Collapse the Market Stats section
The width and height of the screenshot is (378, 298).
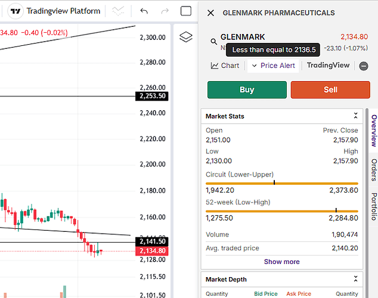[355, 116]
